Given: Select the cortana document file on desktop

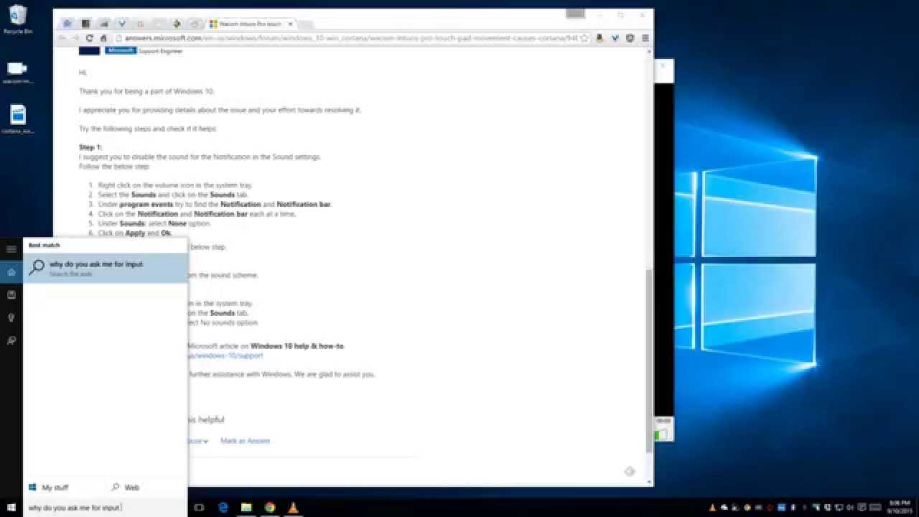Looking at the screenshot, I should [18, 119].
